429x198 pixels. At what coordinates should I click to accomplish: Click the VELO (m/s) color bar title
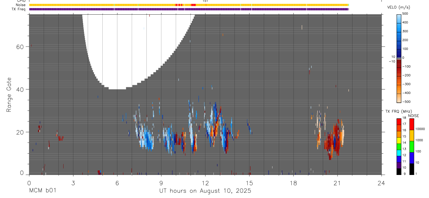tap(400, 7)
